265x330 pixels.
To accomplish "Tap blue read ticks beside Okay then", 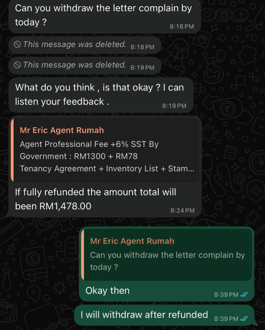I will pyautogui.click(x=244, y=294).
